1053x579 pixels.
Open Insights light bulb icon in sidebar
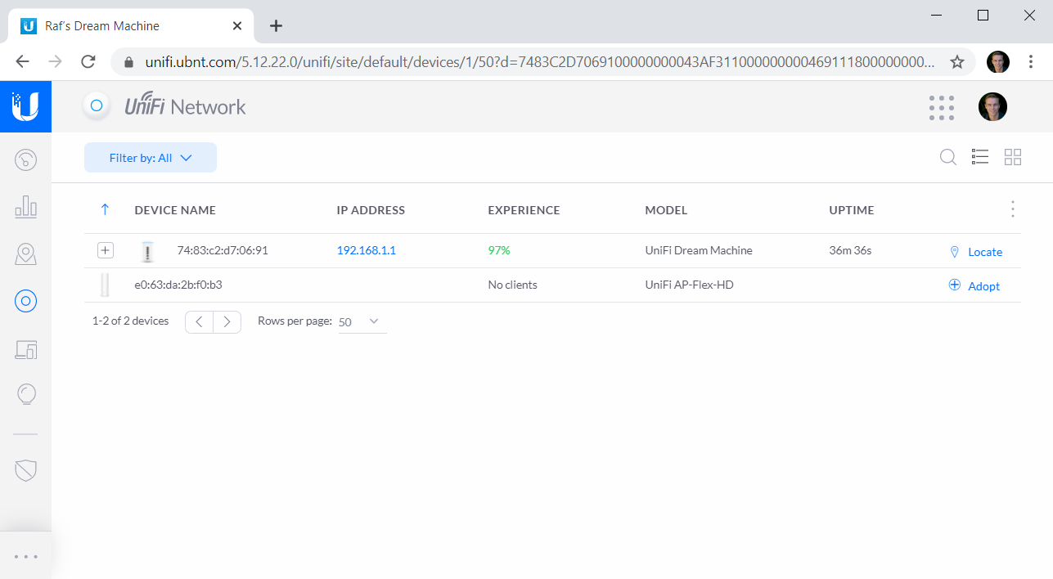point(25,395)
